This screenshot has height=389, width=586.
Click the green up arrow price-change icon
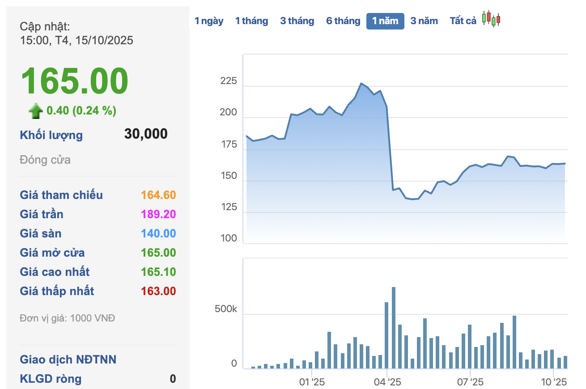click(36, 111)
